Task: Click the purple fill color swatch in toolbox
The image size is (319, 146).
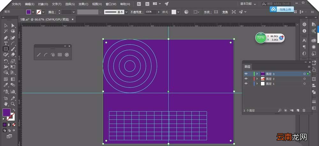Action: [x=6, y=112]
